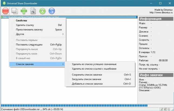Click the Размер label in Информация panel
This screenshot has height=111, width=174.
(x=143, y=27)
